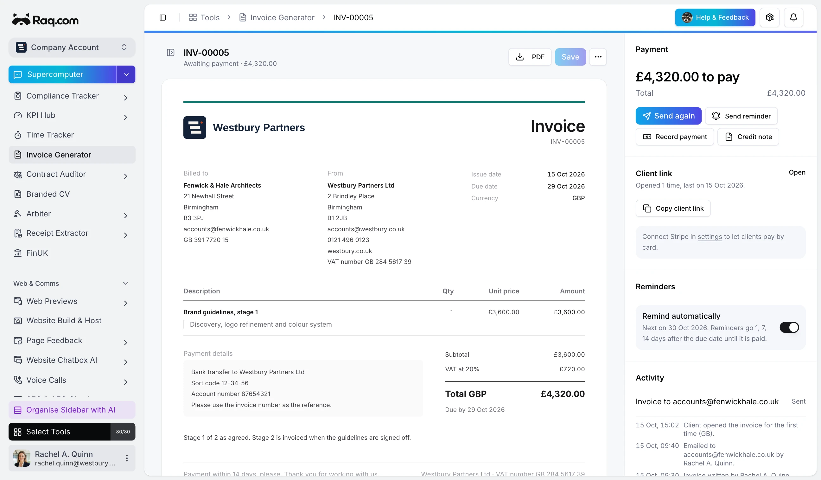The image size is (821, 480).
Task: Click Record payment button
Action: pos(674,137)
